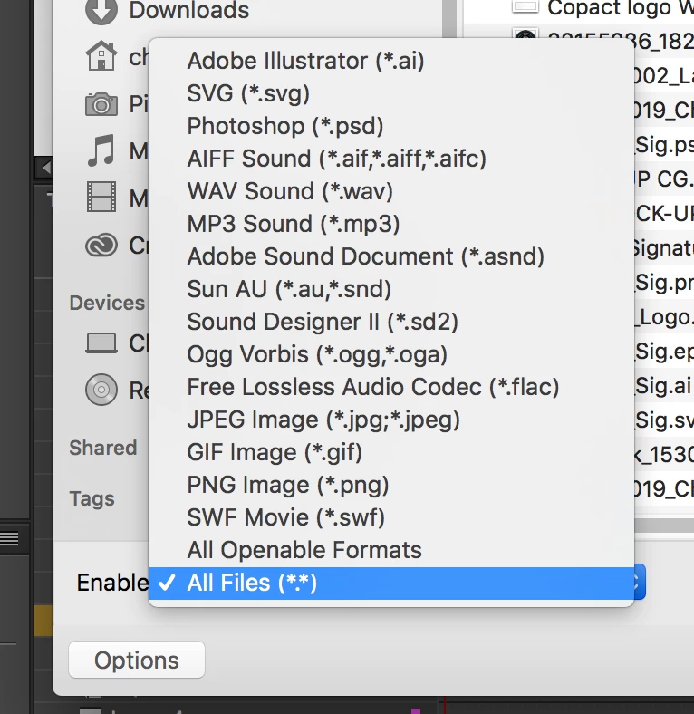Select Photoshop (*.psd) format option
This screenshot has height=714, width=694.
click(x=391, y=126)
